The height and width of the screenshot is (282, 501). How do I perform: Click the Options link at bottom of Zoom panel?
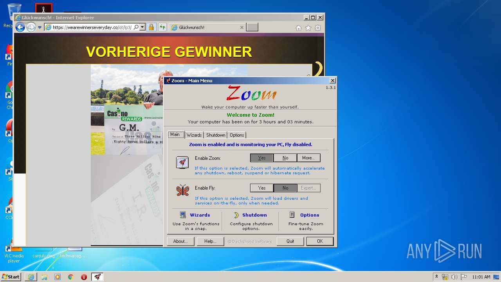pyautogui.click(x=310, y=215)
